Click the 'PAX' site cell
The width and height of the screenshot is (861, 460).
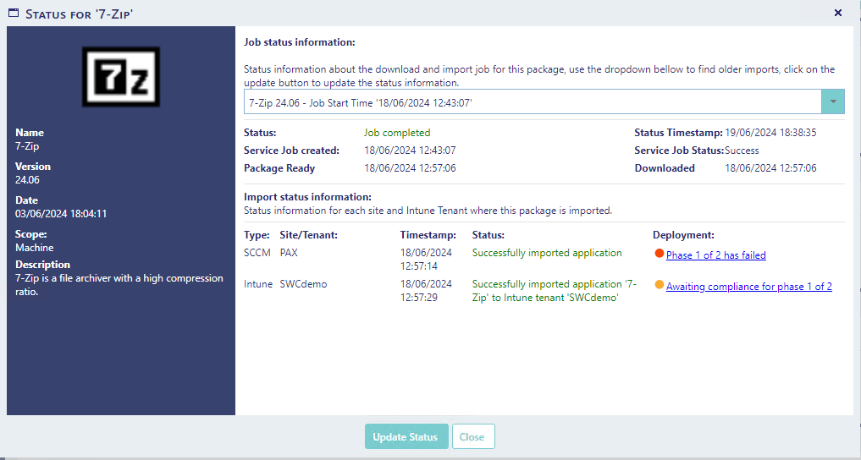(x=289, y=253)
